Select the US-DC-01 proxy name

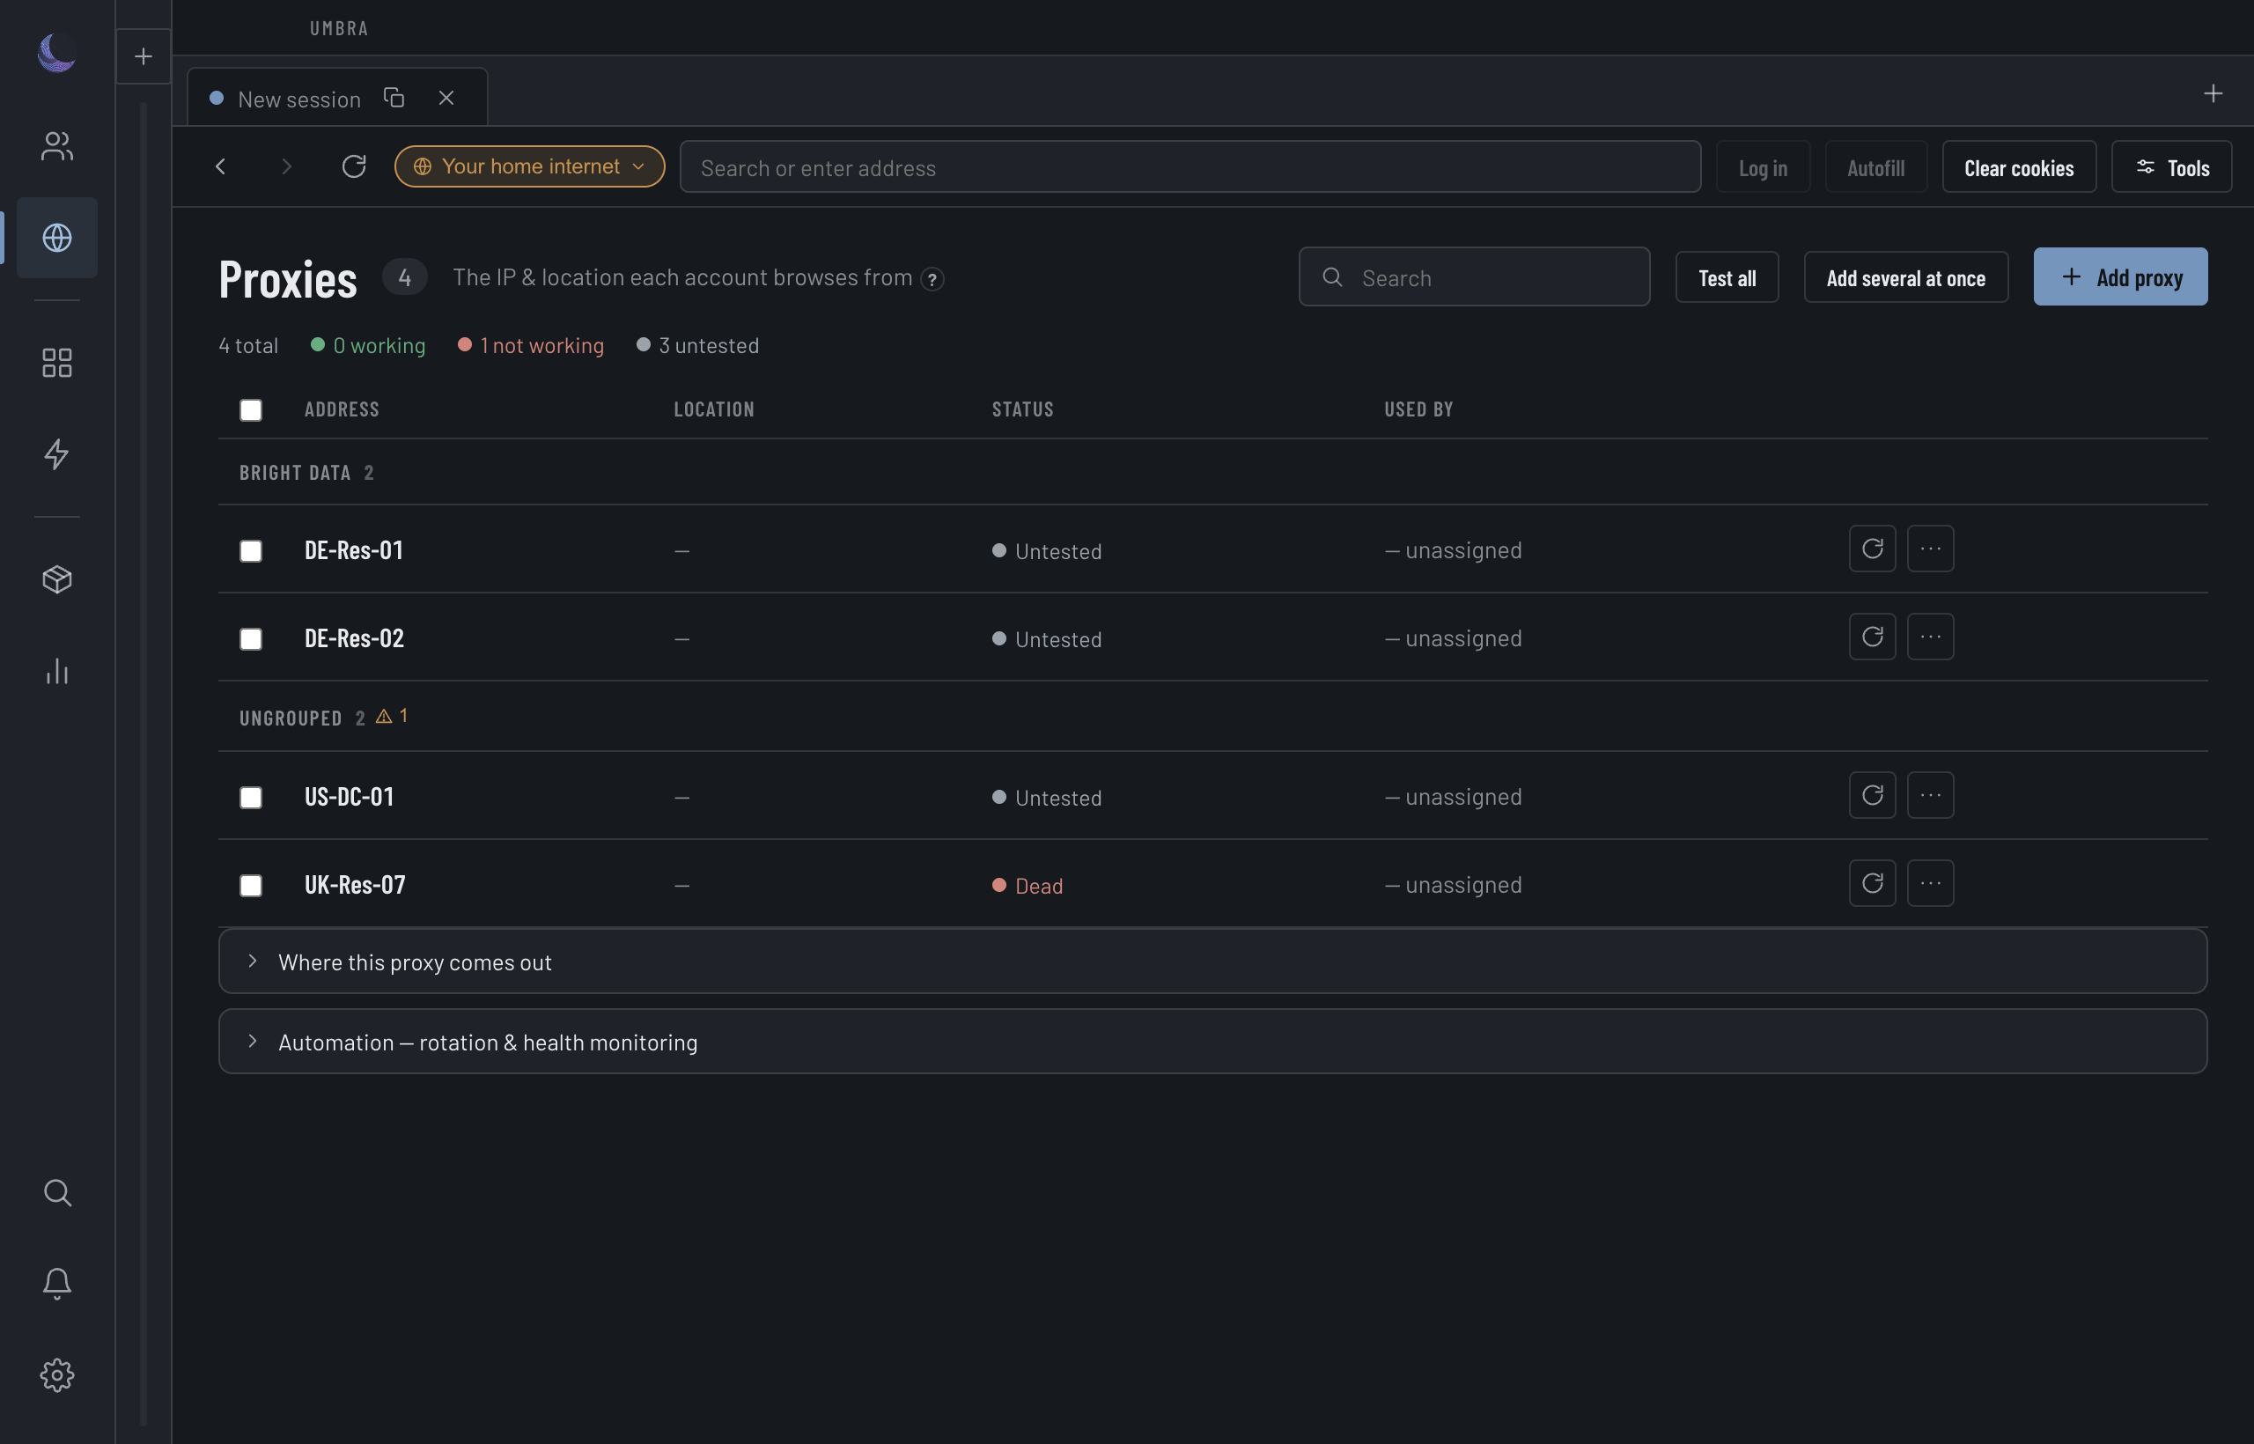(349, 796)
